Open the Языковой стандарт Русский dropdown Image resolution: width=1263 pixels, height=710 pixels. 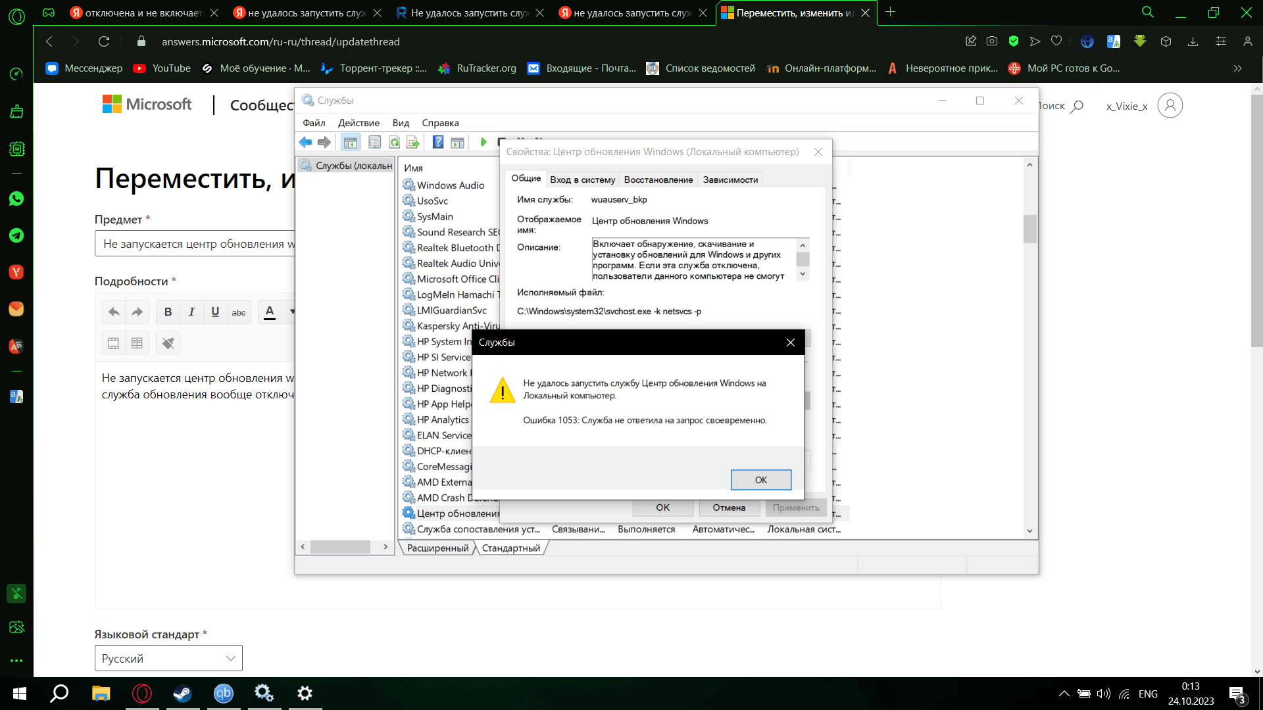pos(168,658)
